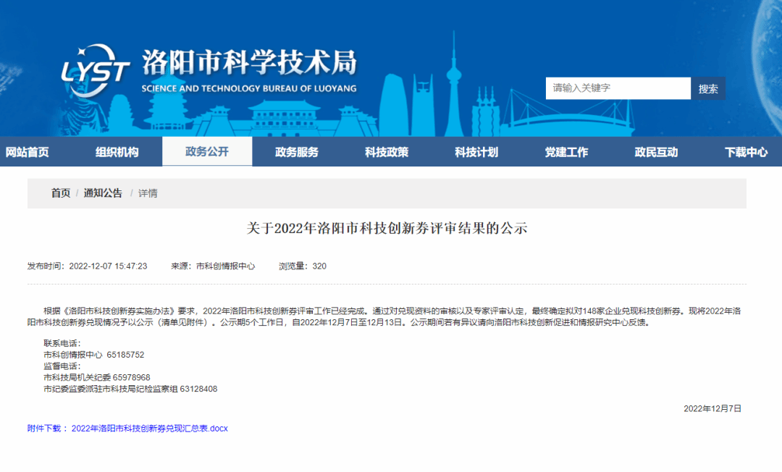The height and width of the screenshot is (472, 782).
Task: Click the paragraph starting with 根据《洛阳市科技创新券实施办法》
Action: tap(384, 316)
